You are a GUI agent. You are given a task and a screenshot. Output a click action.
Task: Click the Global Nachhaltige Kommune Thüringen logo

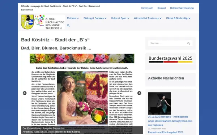point(50,22)
